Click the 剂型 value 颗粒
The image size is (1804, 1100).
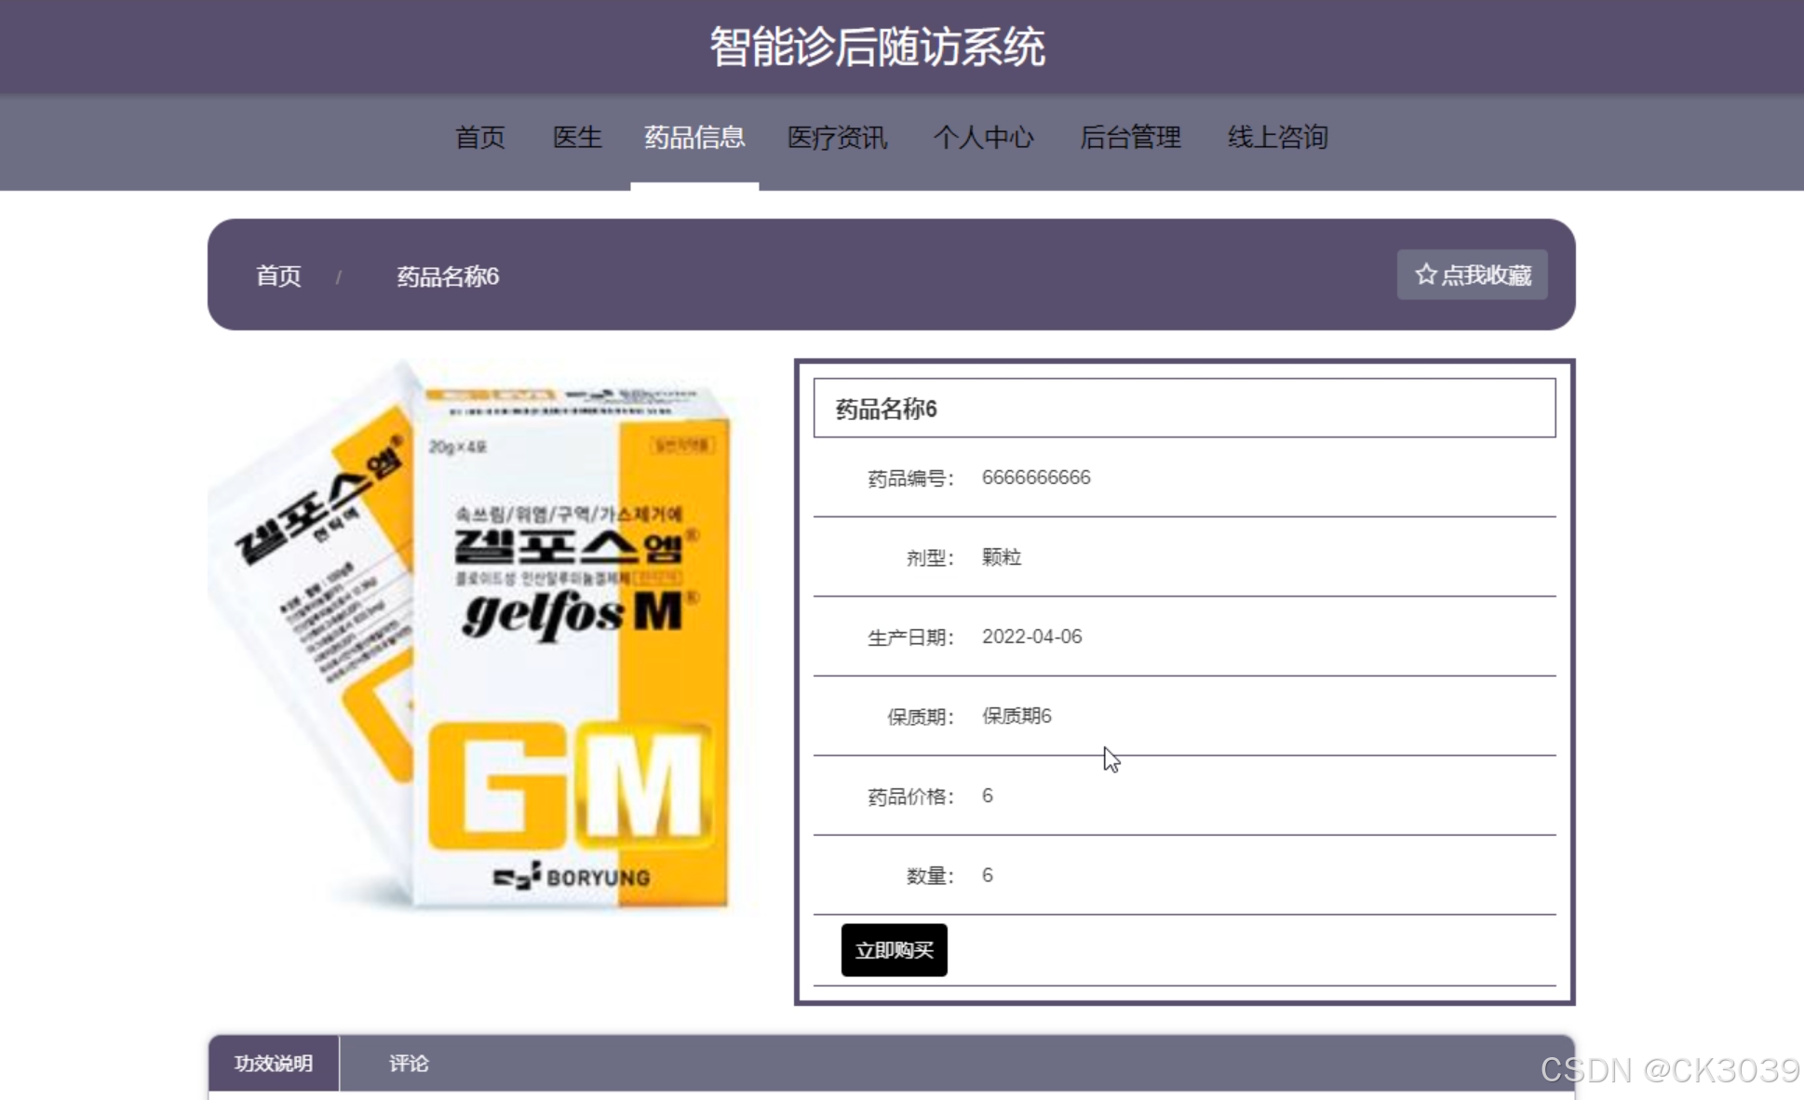[x=1002, y=557]
